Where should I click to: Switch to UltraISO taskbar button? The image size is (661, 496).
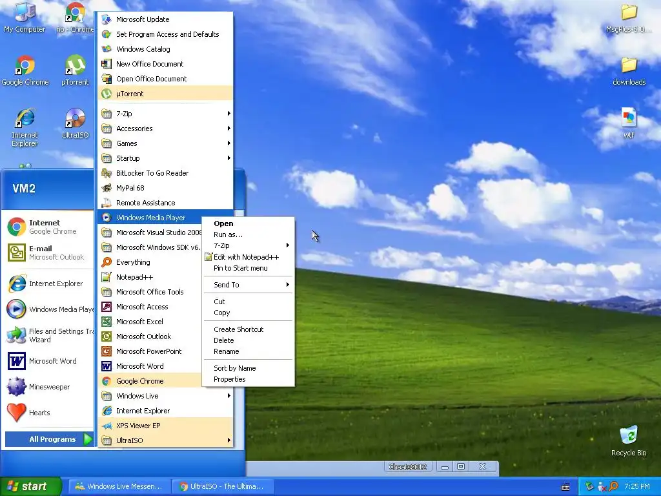point(223,486)
